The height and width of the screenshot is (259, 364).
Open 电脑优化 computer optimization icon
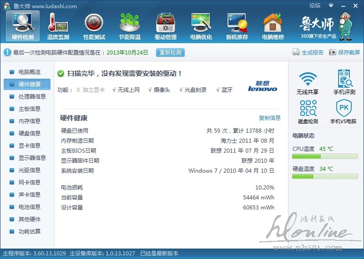(x=201, y=25)
